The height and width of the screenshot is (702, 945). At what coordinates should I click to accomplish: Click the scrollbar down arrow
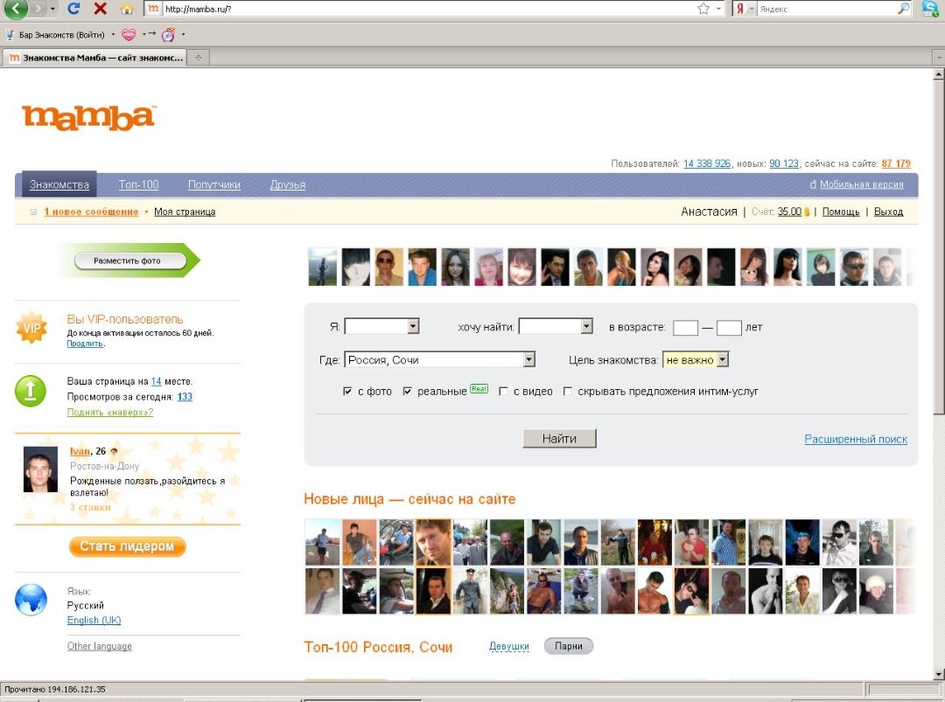point(938,674)
